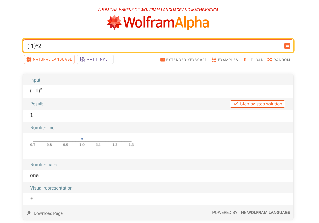Show the Step-by-step solution
319x223 pixels.
point(257,104)
